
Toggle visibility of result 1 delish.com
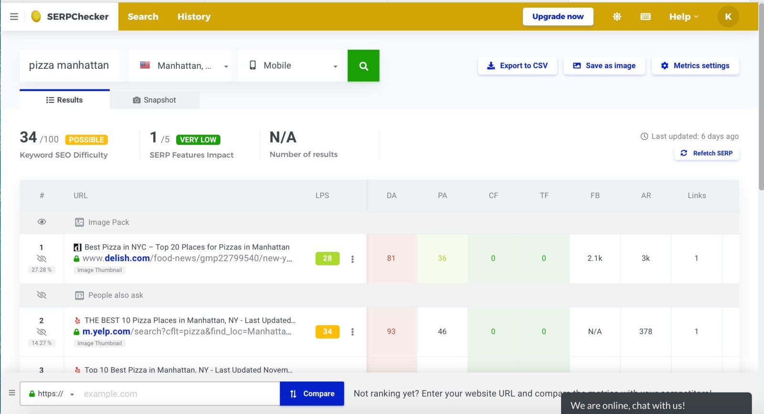coord(42,259)
